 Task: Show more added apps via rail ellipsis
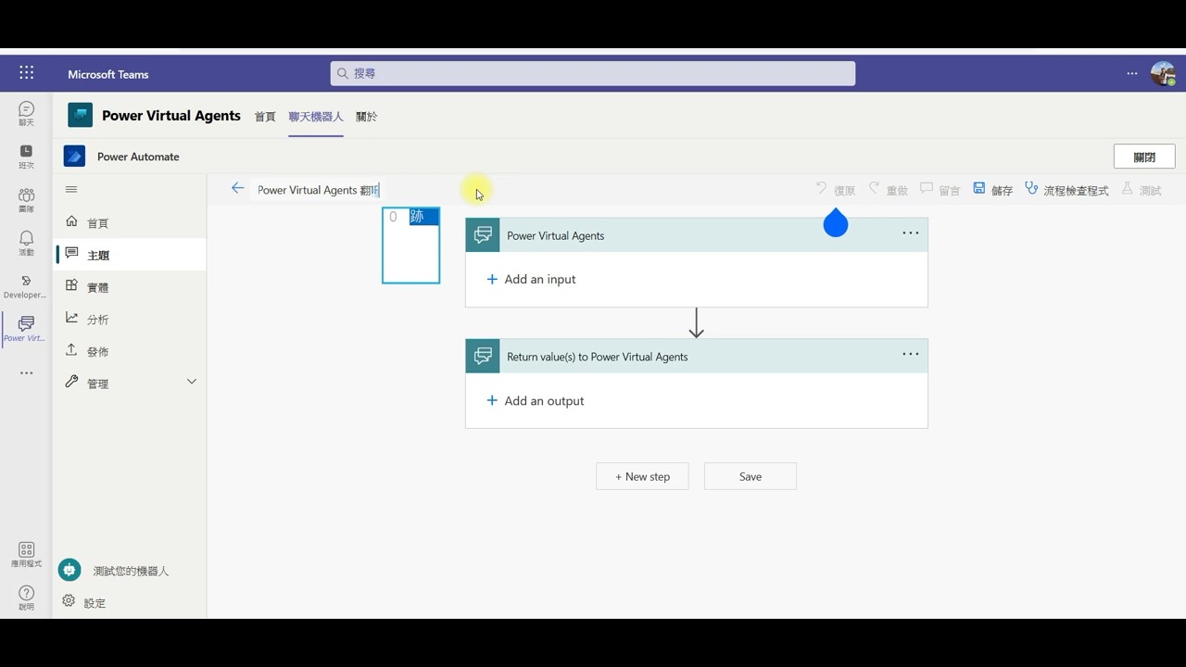26,372
